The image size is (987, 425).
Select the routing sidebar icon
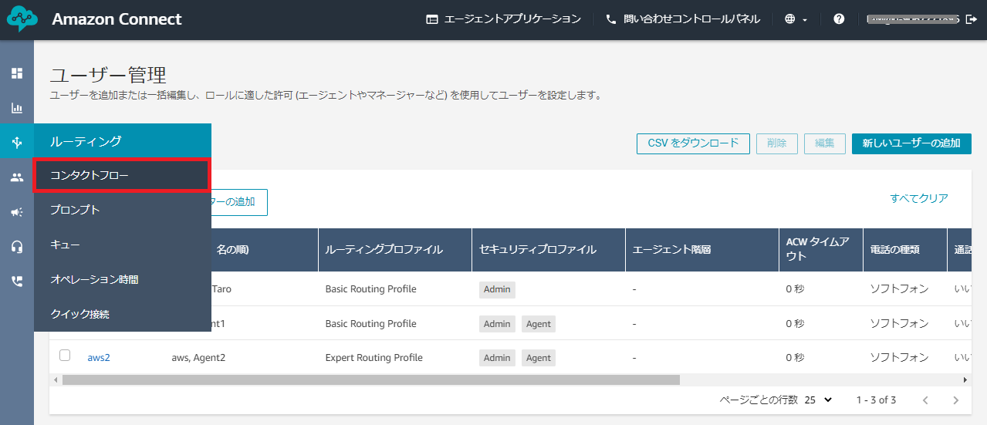click(17, 142)
